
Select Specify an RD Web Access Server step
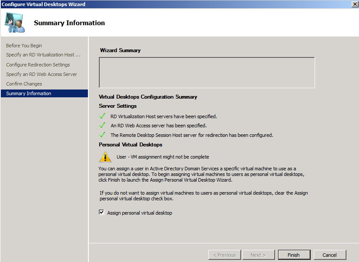pos(42,74)
